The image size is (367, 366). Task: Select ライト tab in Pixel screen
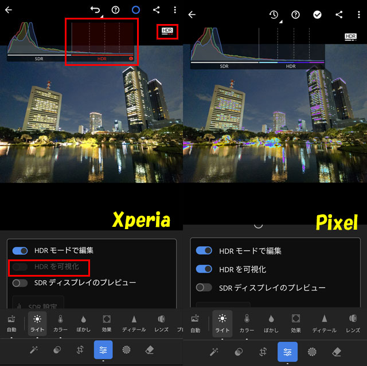pos(222,324)
